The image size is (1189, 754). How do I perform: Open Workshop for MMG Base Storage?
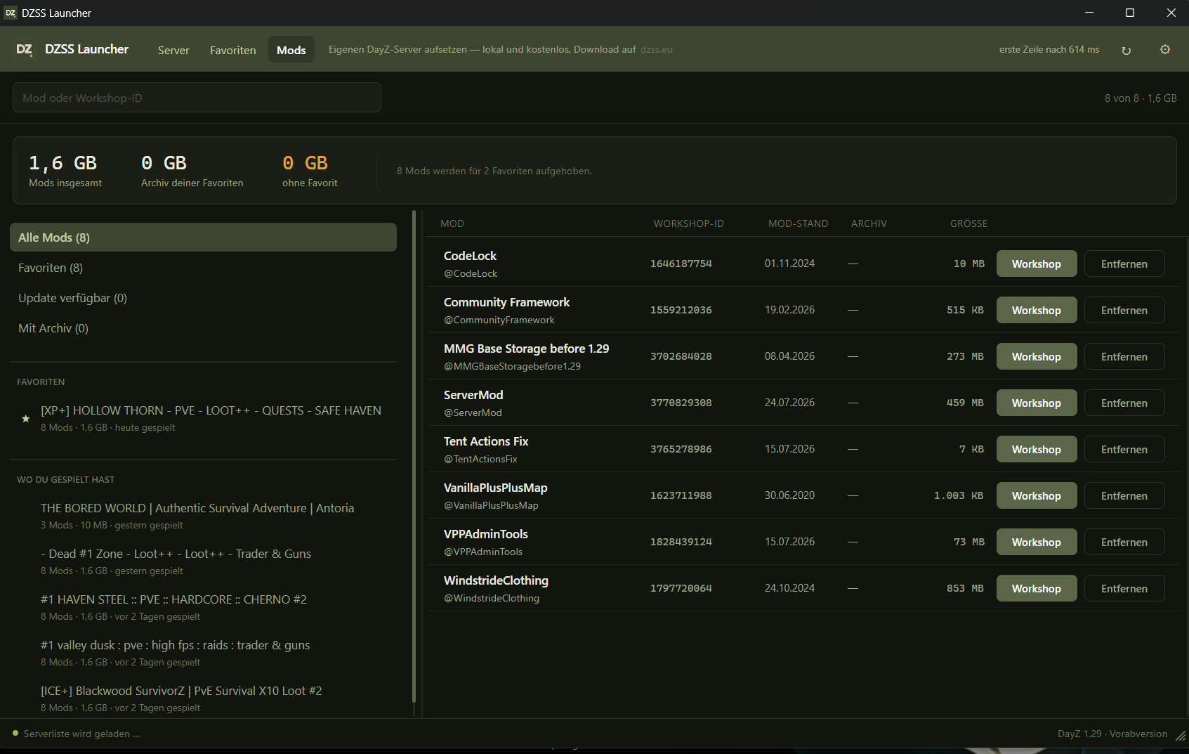(1037, 356)
